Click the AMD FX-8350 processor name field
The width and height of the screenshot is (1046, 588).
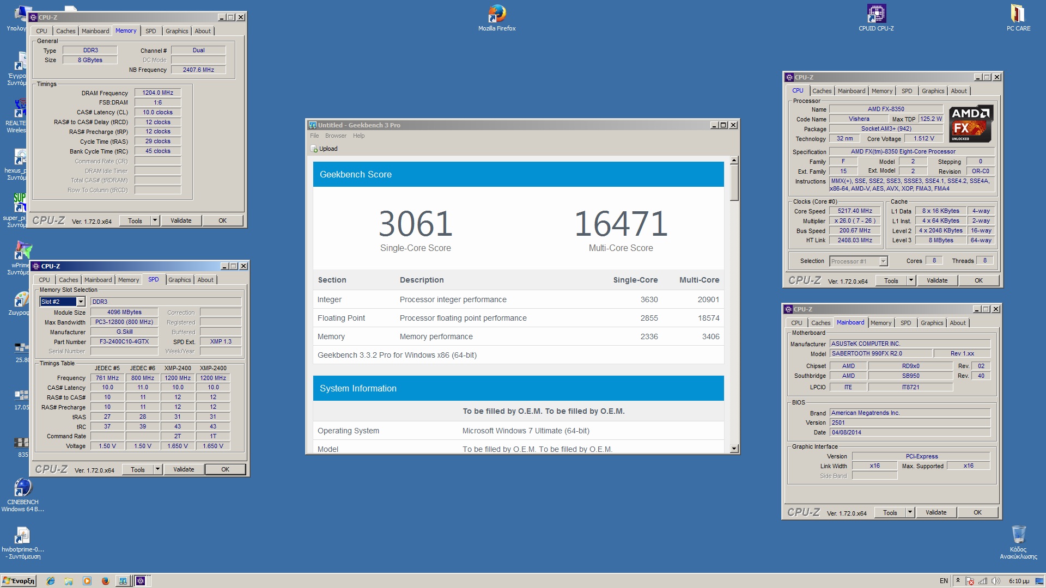886,109
